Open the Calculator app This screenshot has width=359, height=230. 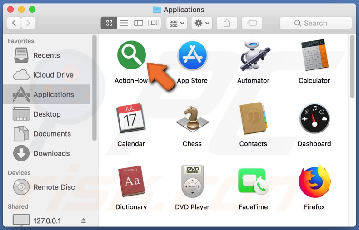(315, 55)
